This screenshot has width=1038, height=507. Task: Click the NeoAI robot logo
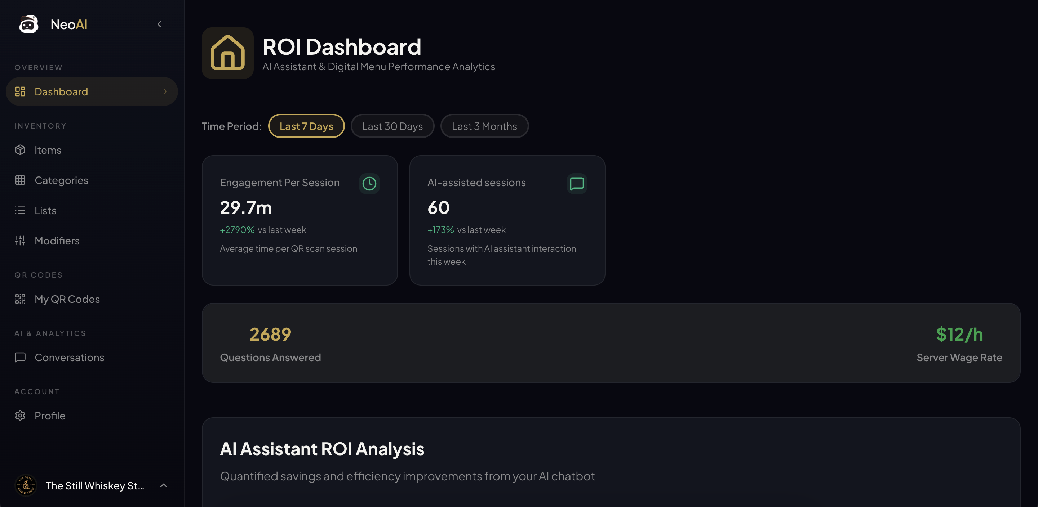[28, 24]
